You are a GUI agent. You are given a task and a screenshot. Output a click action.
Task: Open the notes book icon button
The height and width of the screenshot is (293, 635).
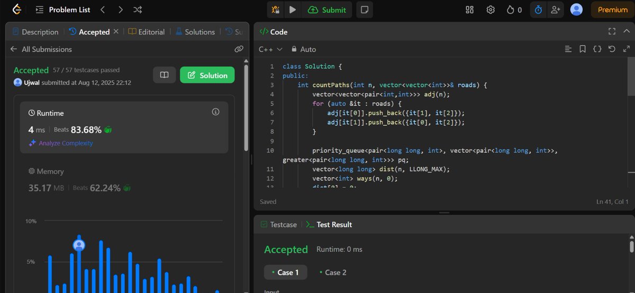(x=164, y=75)
